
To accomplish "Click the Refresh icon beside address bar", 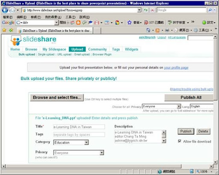I will coord(145,10).
